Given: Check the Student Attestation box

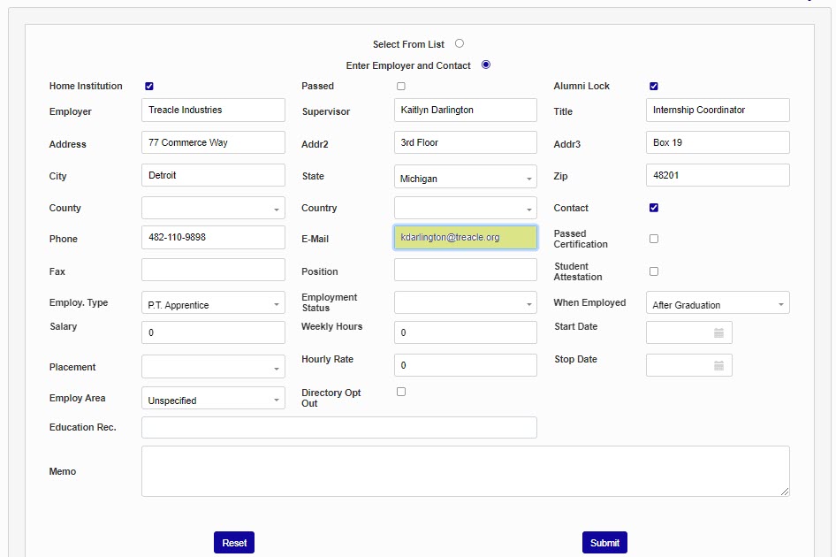Looking at the screenshot, I should [654, 271].
